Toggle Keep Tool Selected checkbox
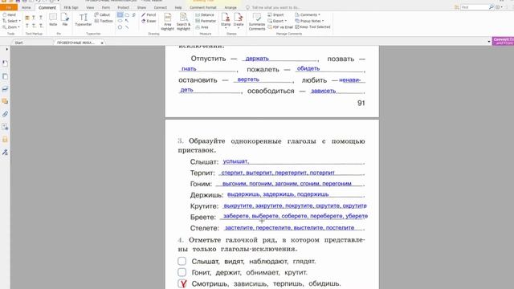 point(312,26)
